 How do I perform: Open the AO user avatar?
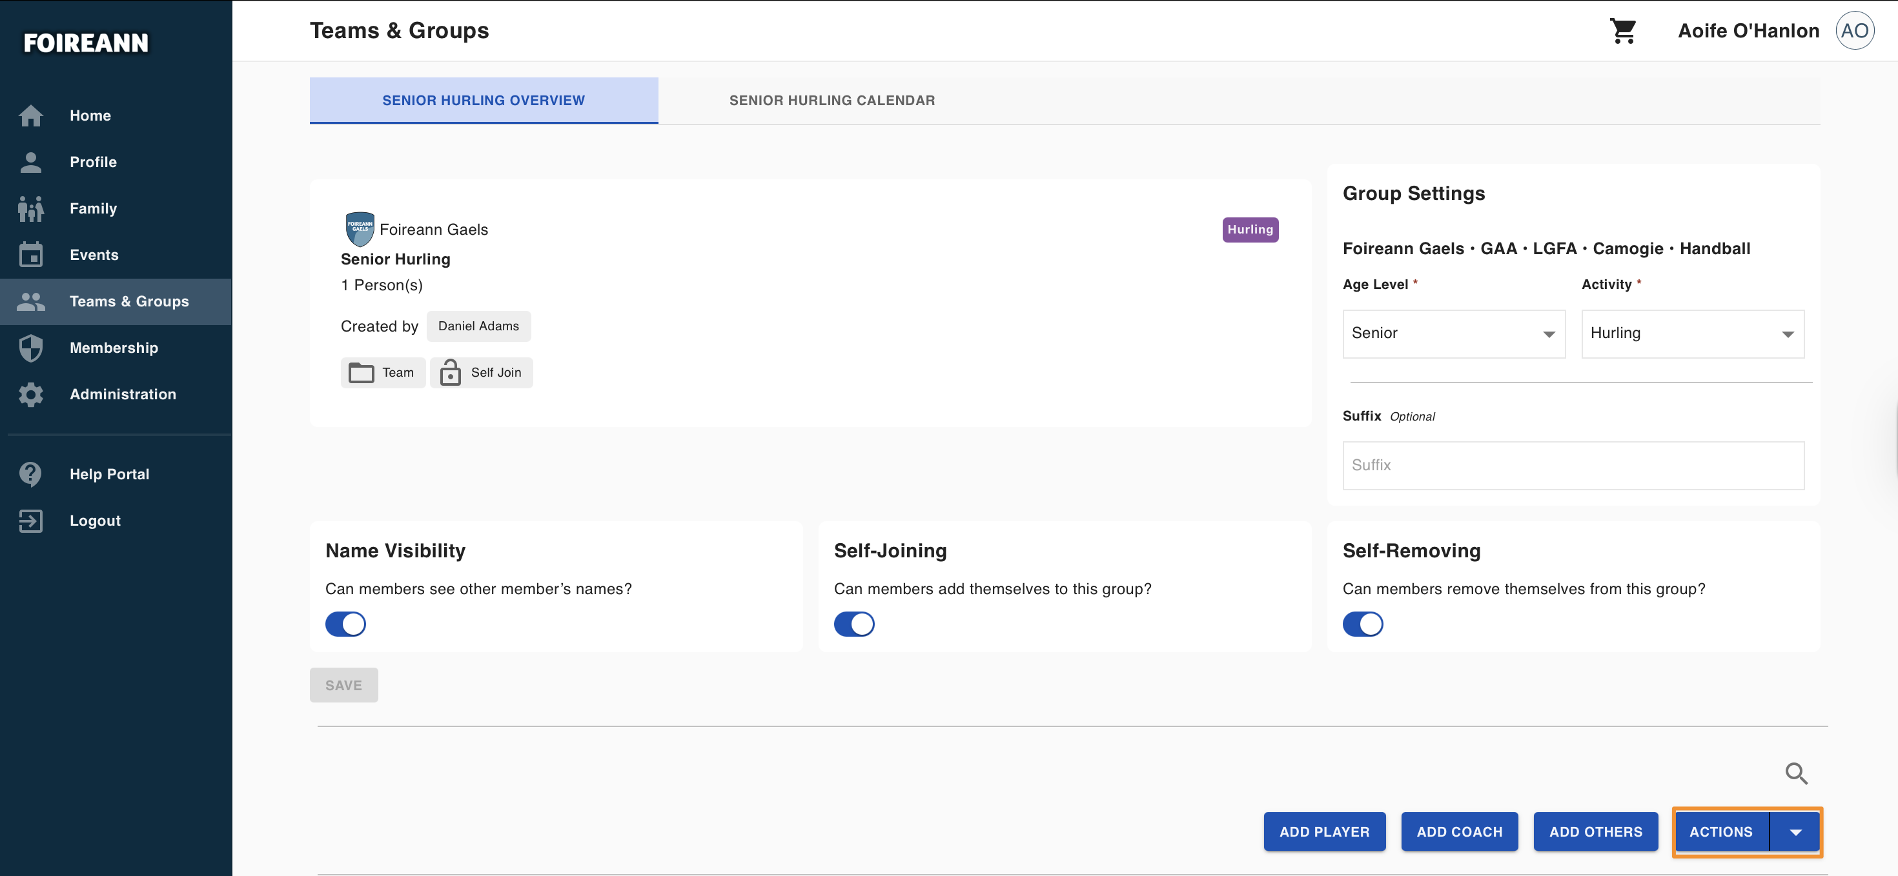pyautogui.click(x=1855, y=31)
